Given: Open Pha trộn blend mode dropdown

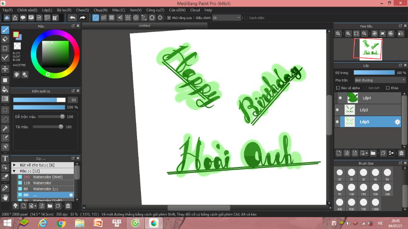Looking at the screenshot, I should [380, 80].
